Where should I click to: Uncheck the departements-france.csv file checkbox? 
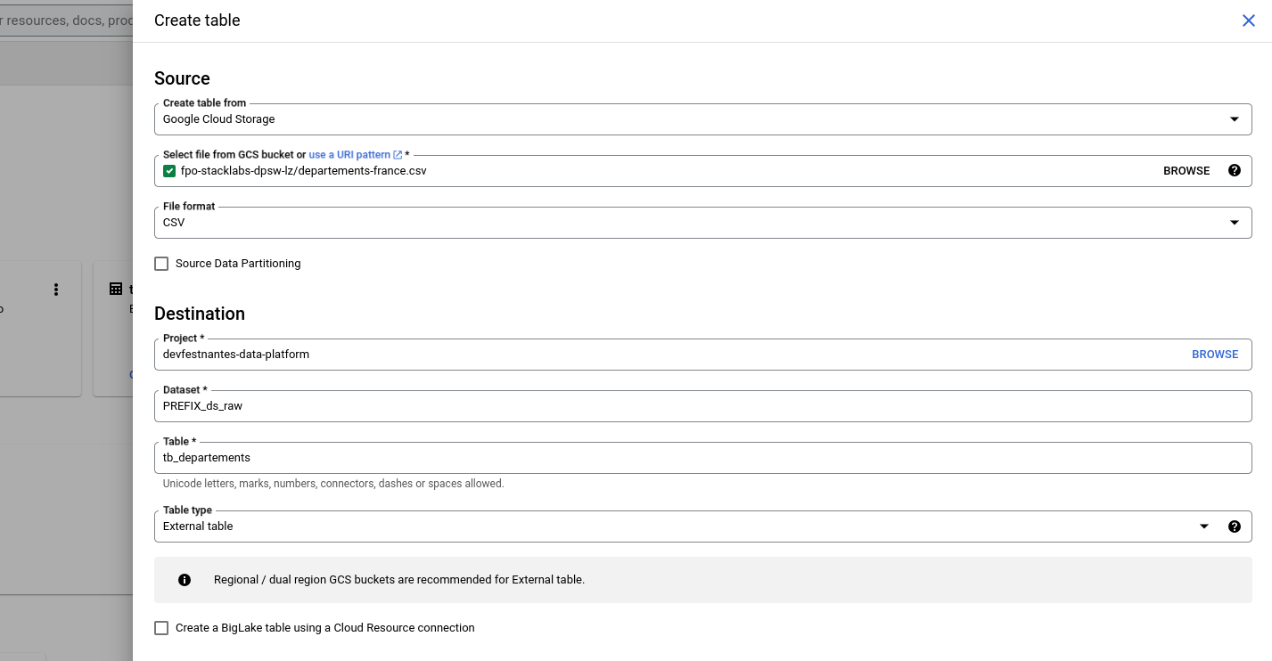click(169, 171)
